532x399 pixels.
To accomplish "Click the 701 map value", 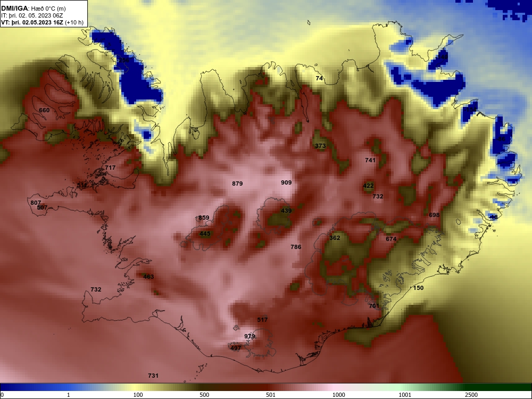I will tap(374, 306).
